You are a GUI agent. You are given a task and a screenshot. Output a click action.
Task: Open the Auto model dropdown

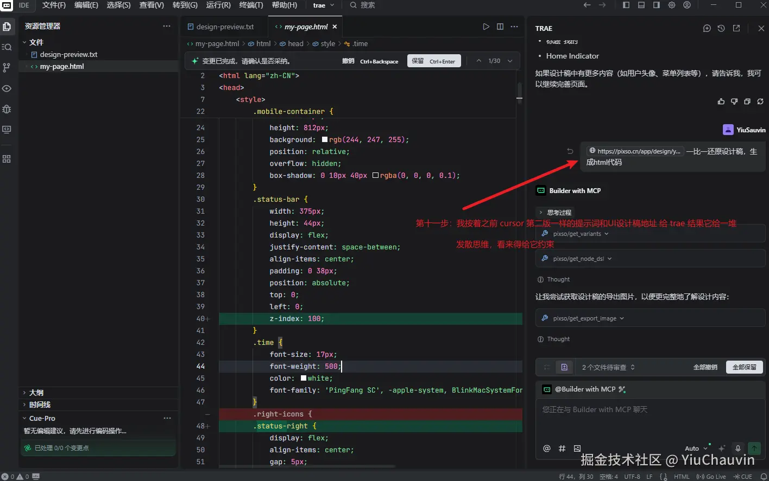pyautogui.click(x=696, y=448)
